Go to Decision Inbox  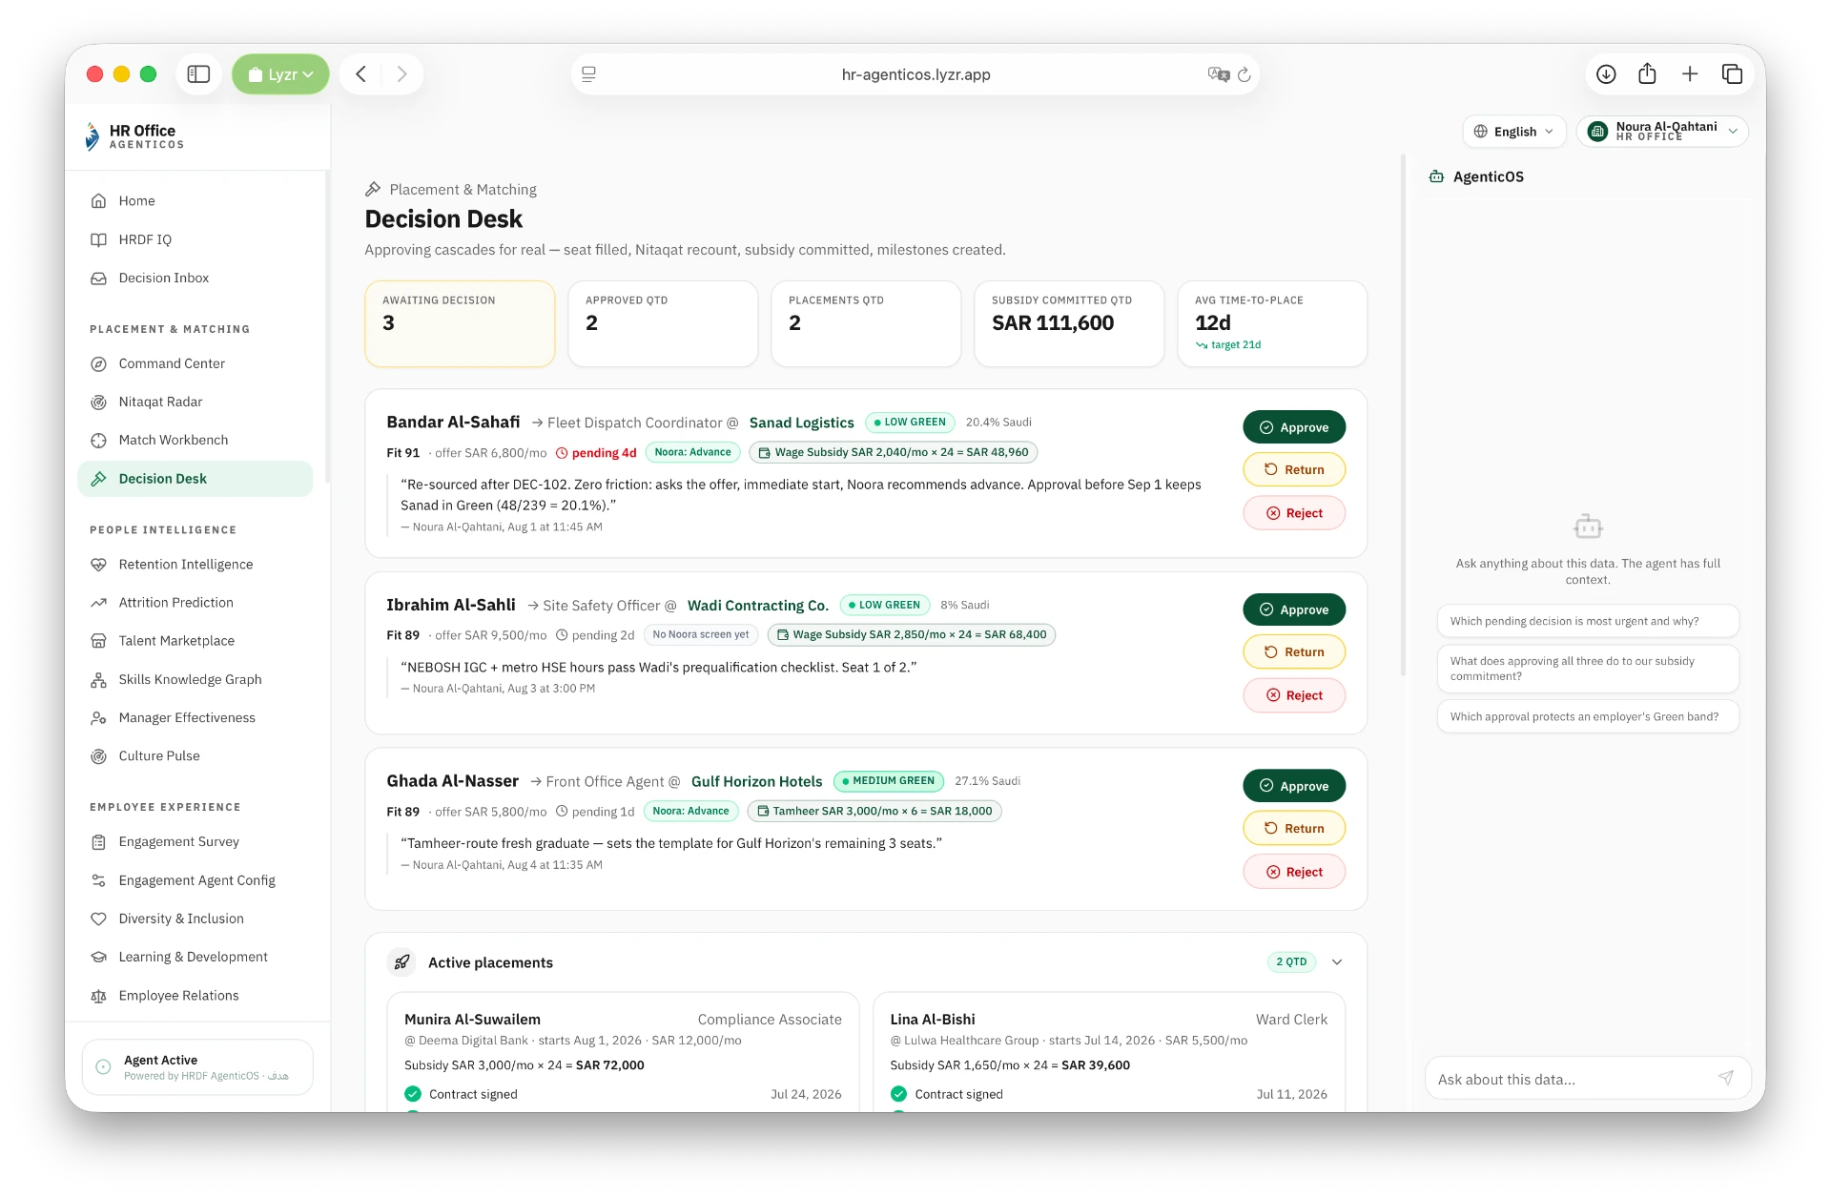(195, 278)
